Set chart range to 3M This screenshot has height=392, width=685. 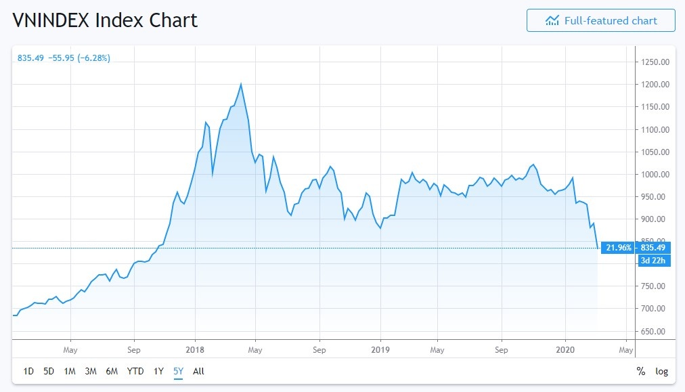click(x=91, y=371)
